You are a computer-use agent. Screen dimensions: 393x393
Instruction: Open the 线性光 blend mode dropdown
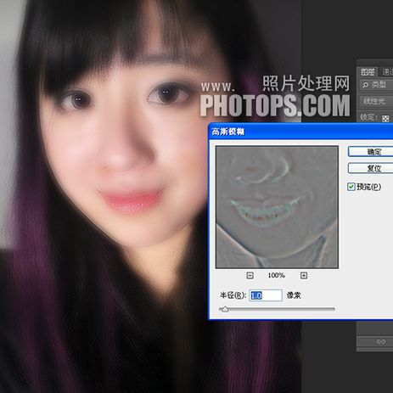tap(376, 101)
